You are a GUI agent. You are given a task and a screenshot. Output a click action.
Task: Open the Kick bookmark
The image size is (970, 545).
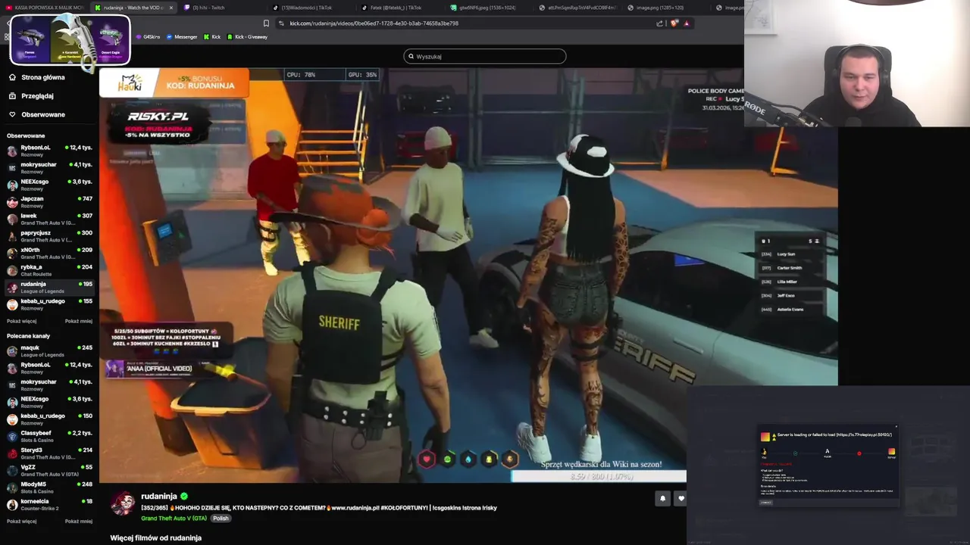point(211,36)
